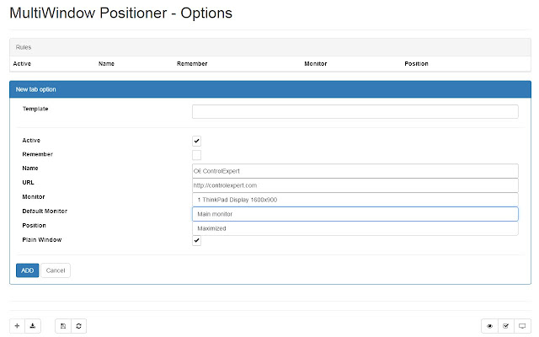
Task: Click the eye icon at bottom right
Action: pos(489,325)
